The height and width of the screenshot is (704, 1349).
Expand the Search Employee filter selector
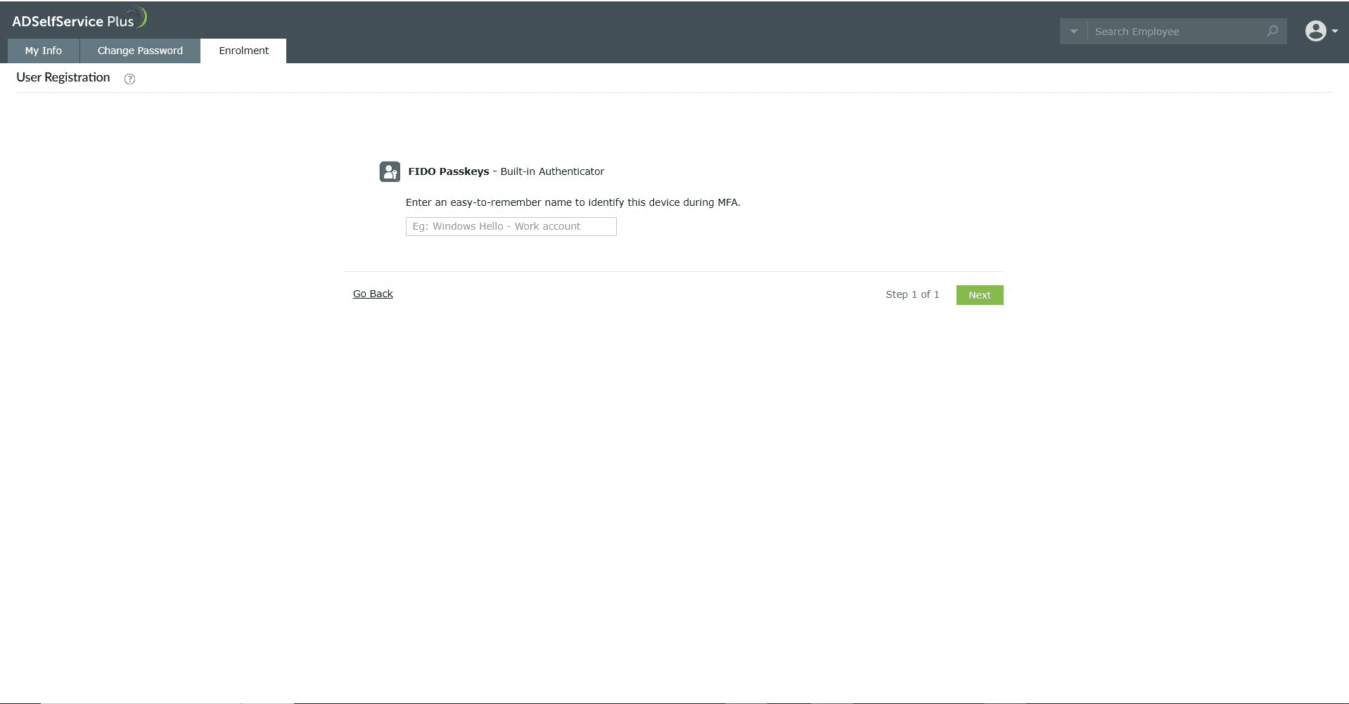pyautogui.click(x=1073, y=31)
